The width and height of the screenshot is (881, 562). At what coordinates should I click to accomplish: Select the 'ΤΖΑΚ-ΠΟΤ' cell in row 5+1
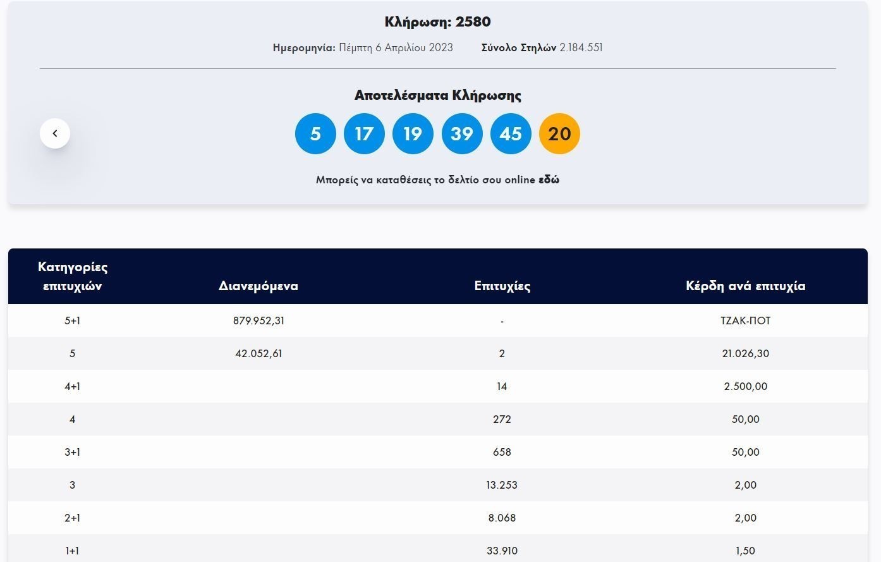745,321
